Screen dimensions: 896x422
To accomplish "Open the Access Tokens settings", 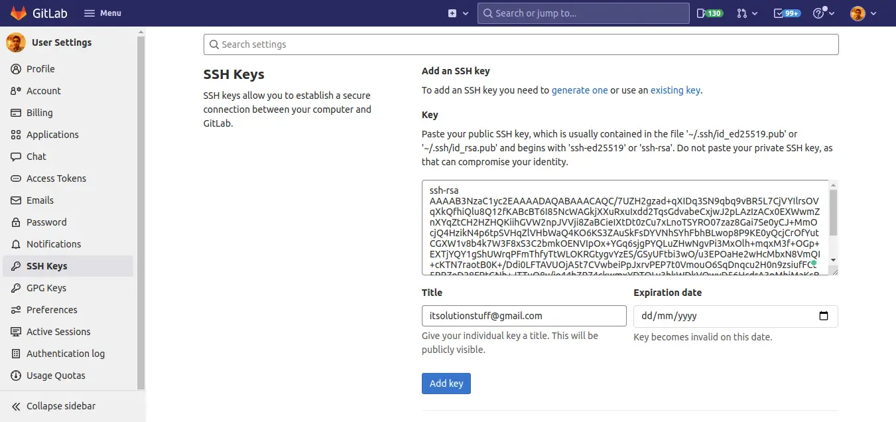I will pyautogui.click(x=56, y=178).
